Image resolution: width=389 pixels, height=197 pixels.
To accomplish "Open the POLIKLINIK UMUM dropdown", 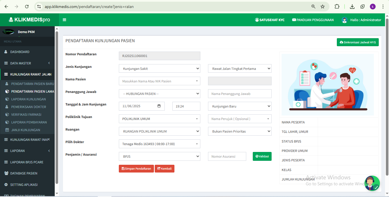I will (x=160, y=119).
